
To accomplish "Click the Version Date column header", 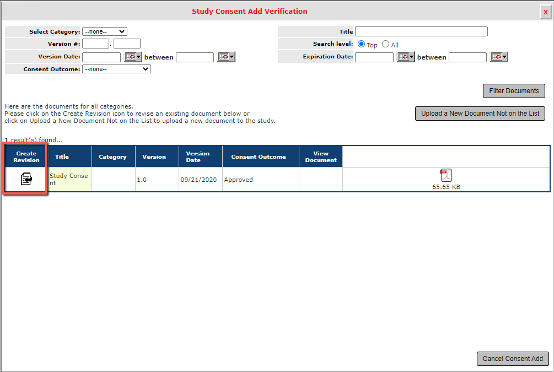I will [x=200, y=157].
